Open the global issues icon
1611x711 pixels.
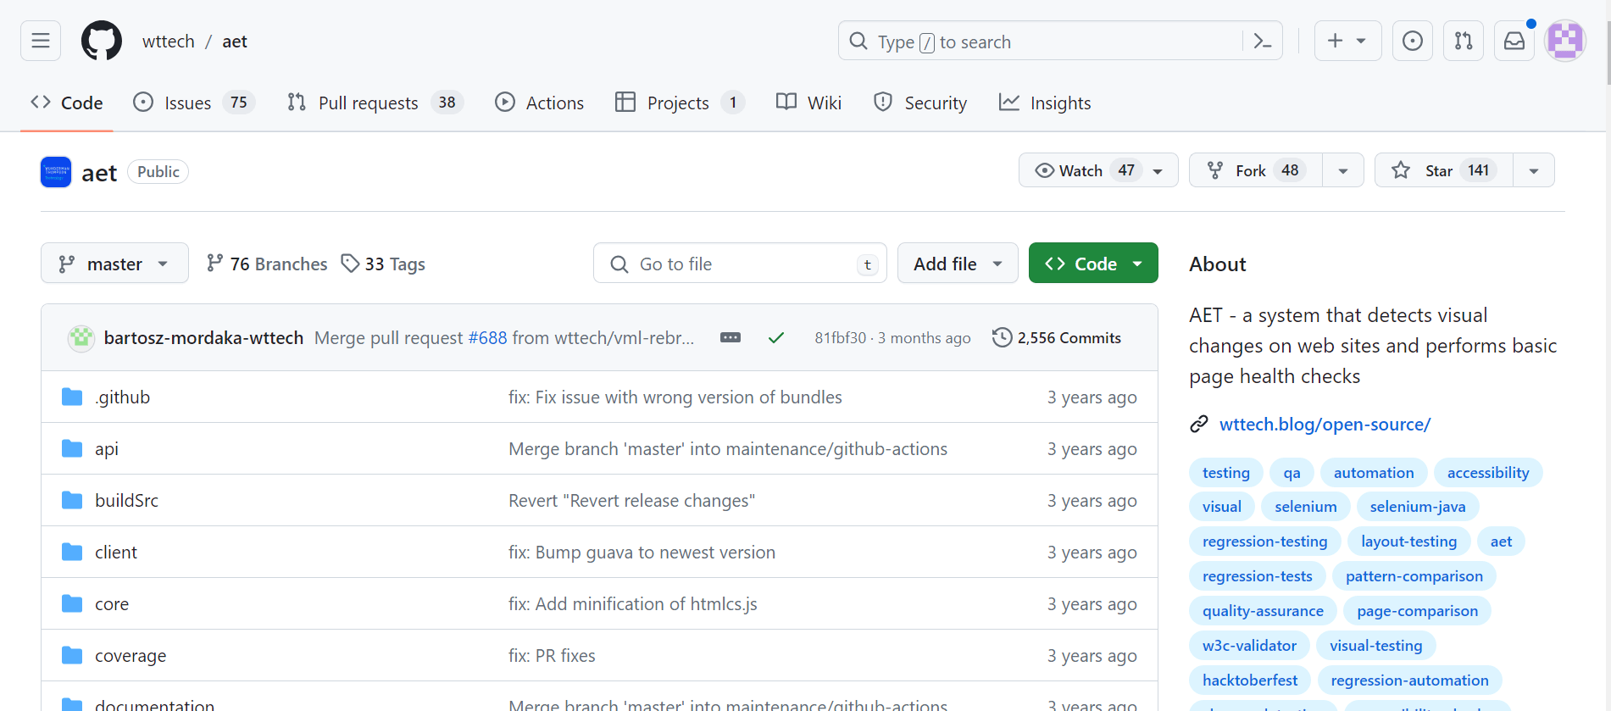(1413, 41)
